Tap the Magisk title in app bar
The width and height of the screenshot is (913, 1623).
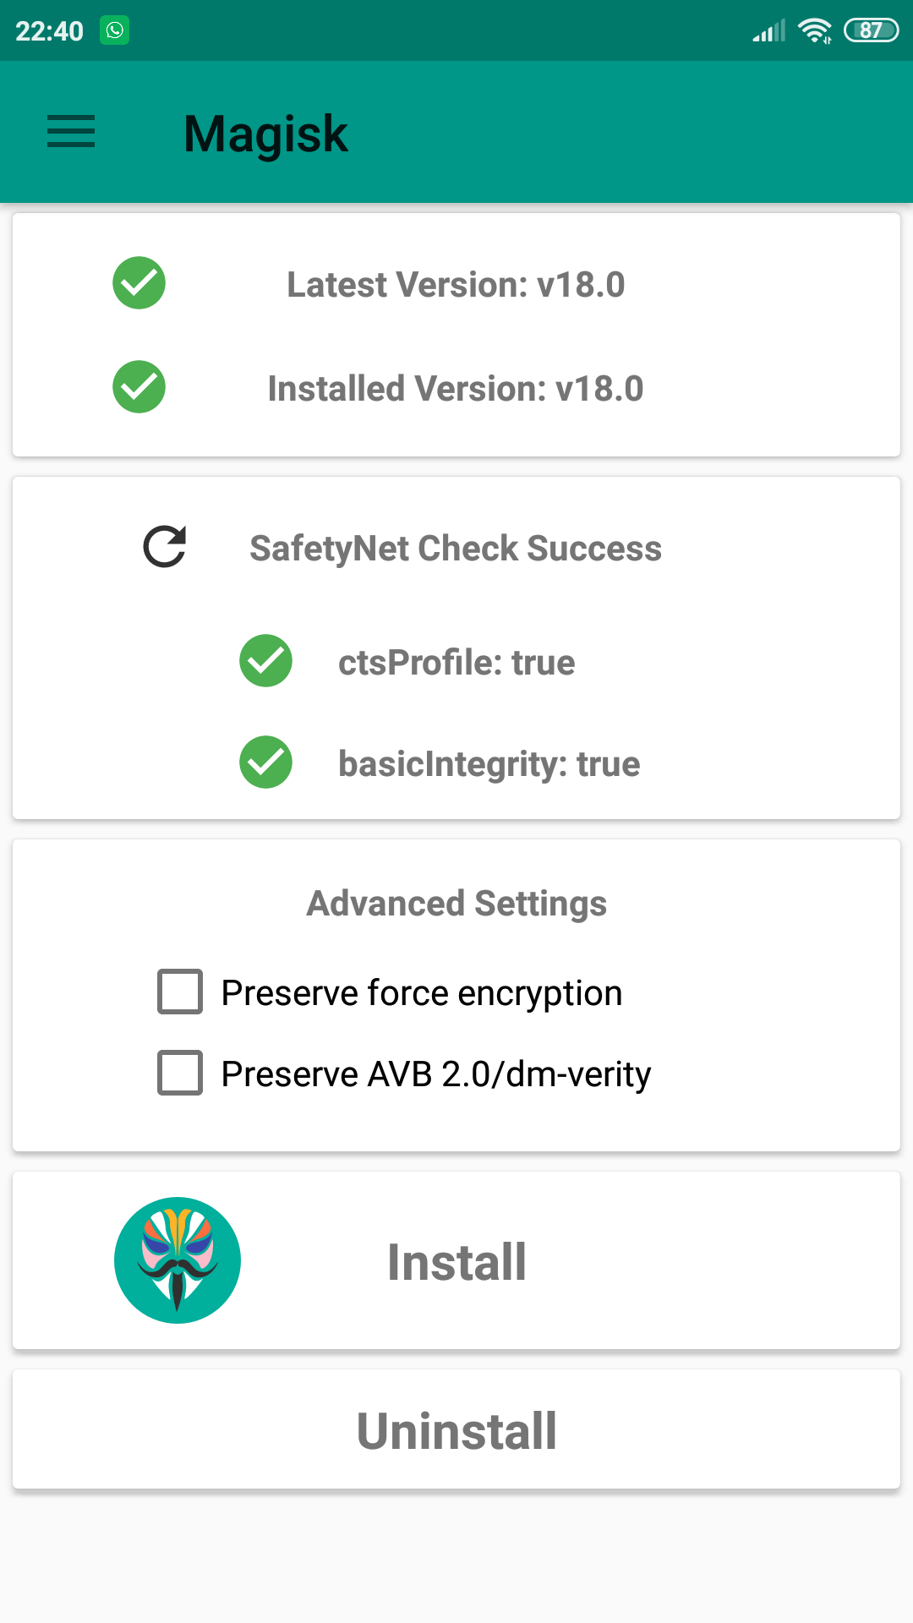point(265,134)
